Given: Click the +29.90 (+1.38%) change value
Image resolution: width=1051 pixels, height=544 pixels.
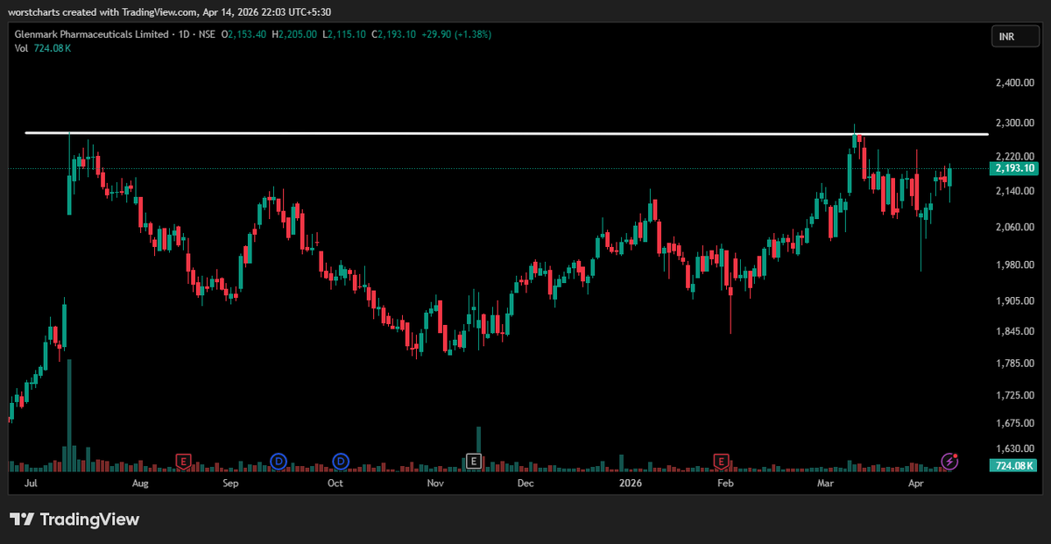Looking at the screenshot, I should pos(455,34).
